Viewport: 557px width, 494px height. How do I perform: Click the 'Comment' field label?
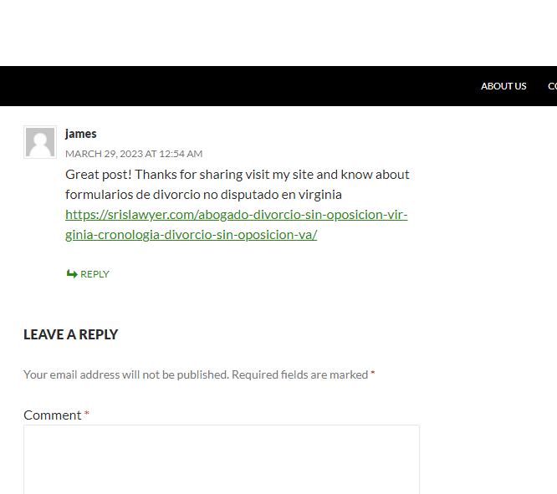[x=52, y=415]
